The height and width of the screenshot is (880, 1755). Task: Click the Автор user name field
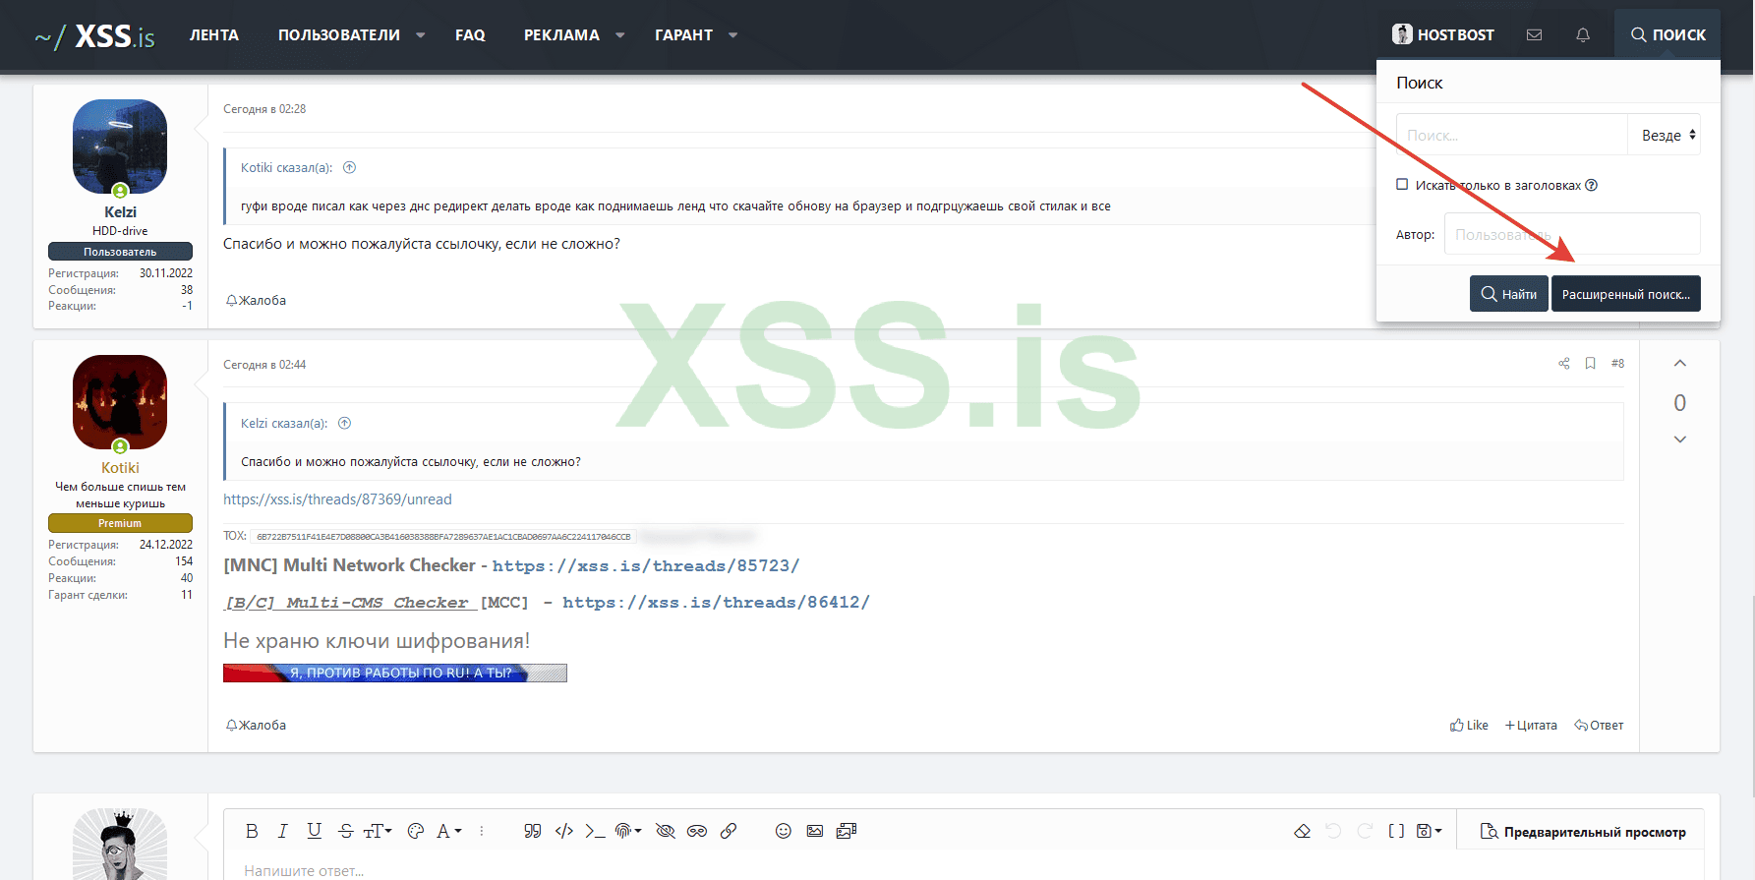click(x=1572, y=234)
